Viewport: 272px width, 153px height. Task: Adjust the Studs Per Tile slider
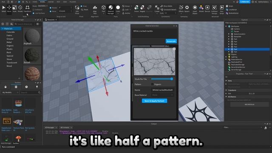coord(162,79)
